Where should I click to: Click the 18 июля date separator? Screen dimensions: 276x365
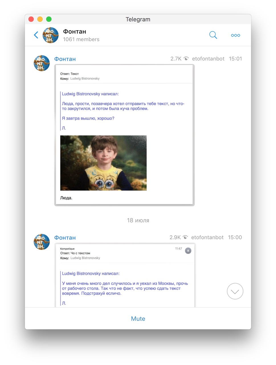(x=138, y=220)
